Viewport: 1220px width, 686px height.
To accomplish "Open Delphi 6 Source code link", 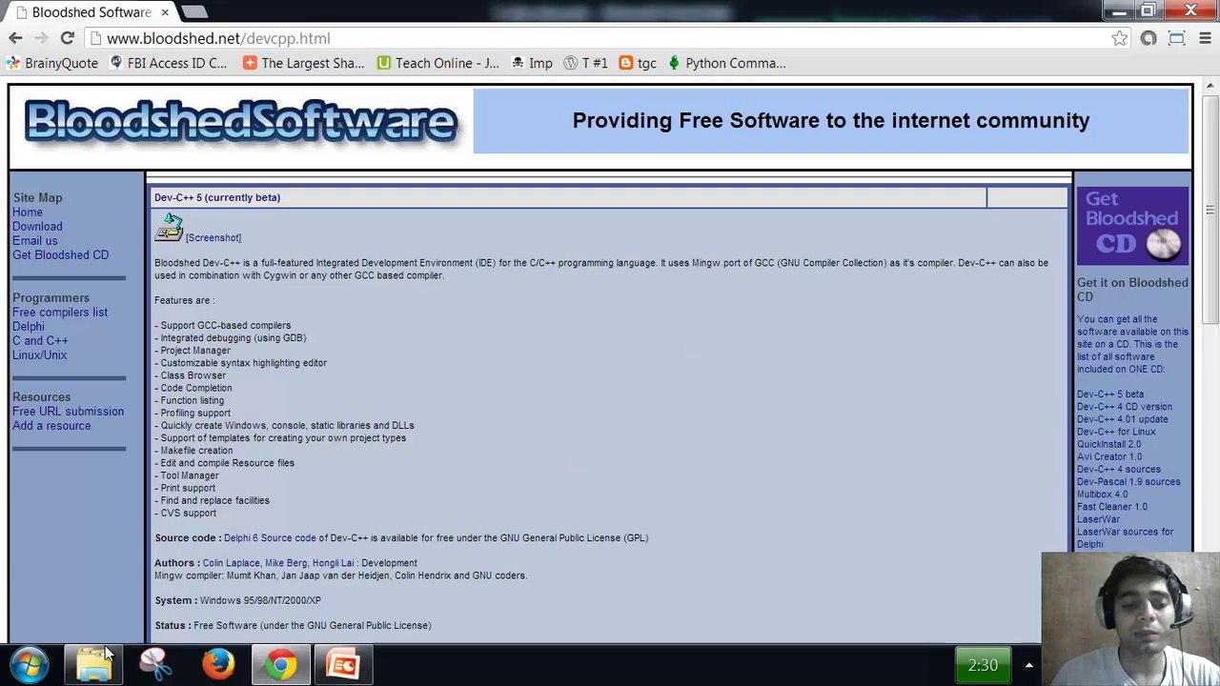I will coord(270,538).
